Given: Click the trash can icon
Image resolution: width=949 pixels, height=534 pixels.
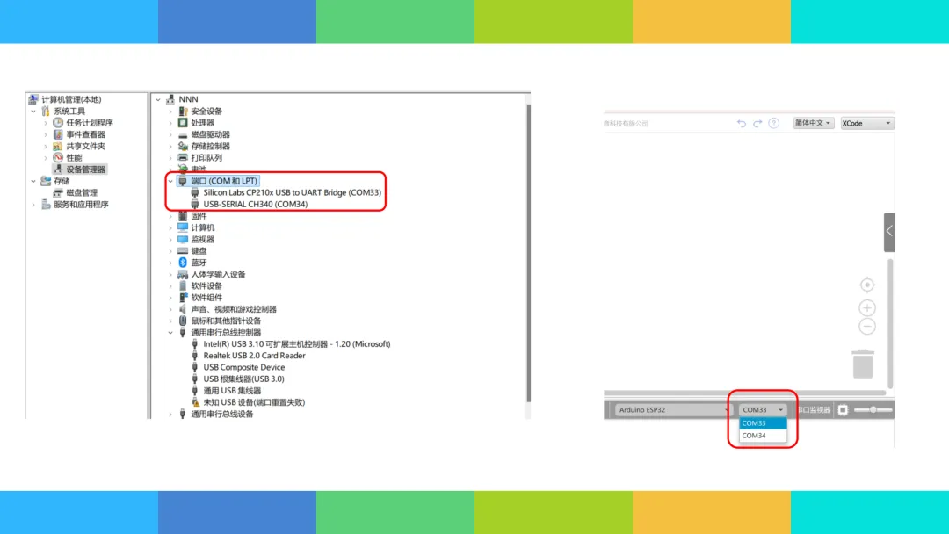Looking at the screenshot, I should pos(863,364).
